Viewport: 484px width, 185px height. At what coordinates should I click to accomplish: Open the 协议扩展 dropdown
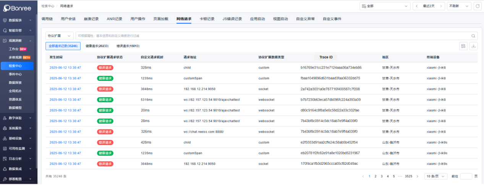click(59, 36)
